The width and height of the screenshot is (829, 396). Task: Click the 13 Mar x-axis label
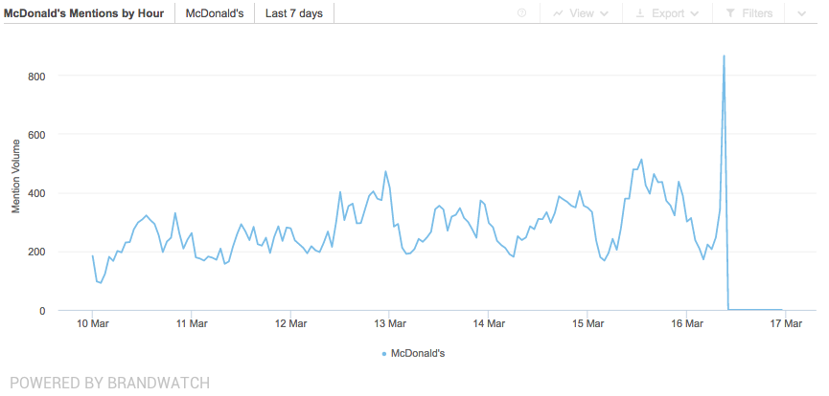coord(389,323)
